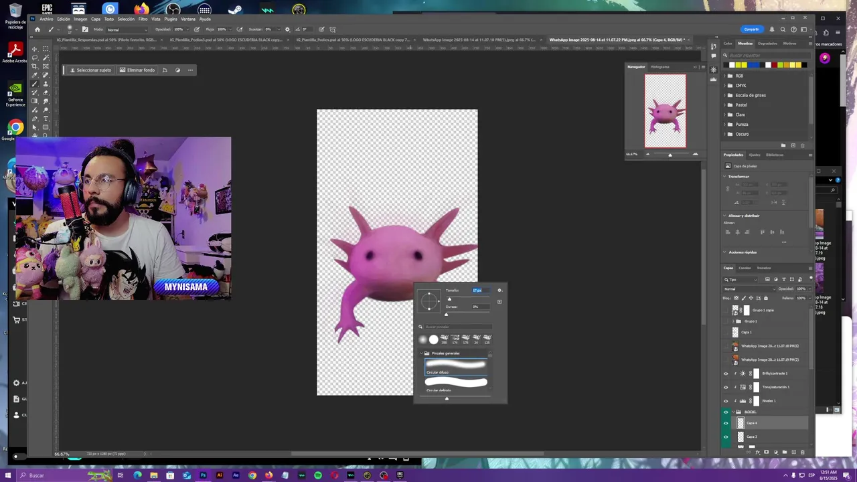Select the Spot Healing Brush tool
Viewport: 857px width, 482px height.
click(x=46, y=75)
